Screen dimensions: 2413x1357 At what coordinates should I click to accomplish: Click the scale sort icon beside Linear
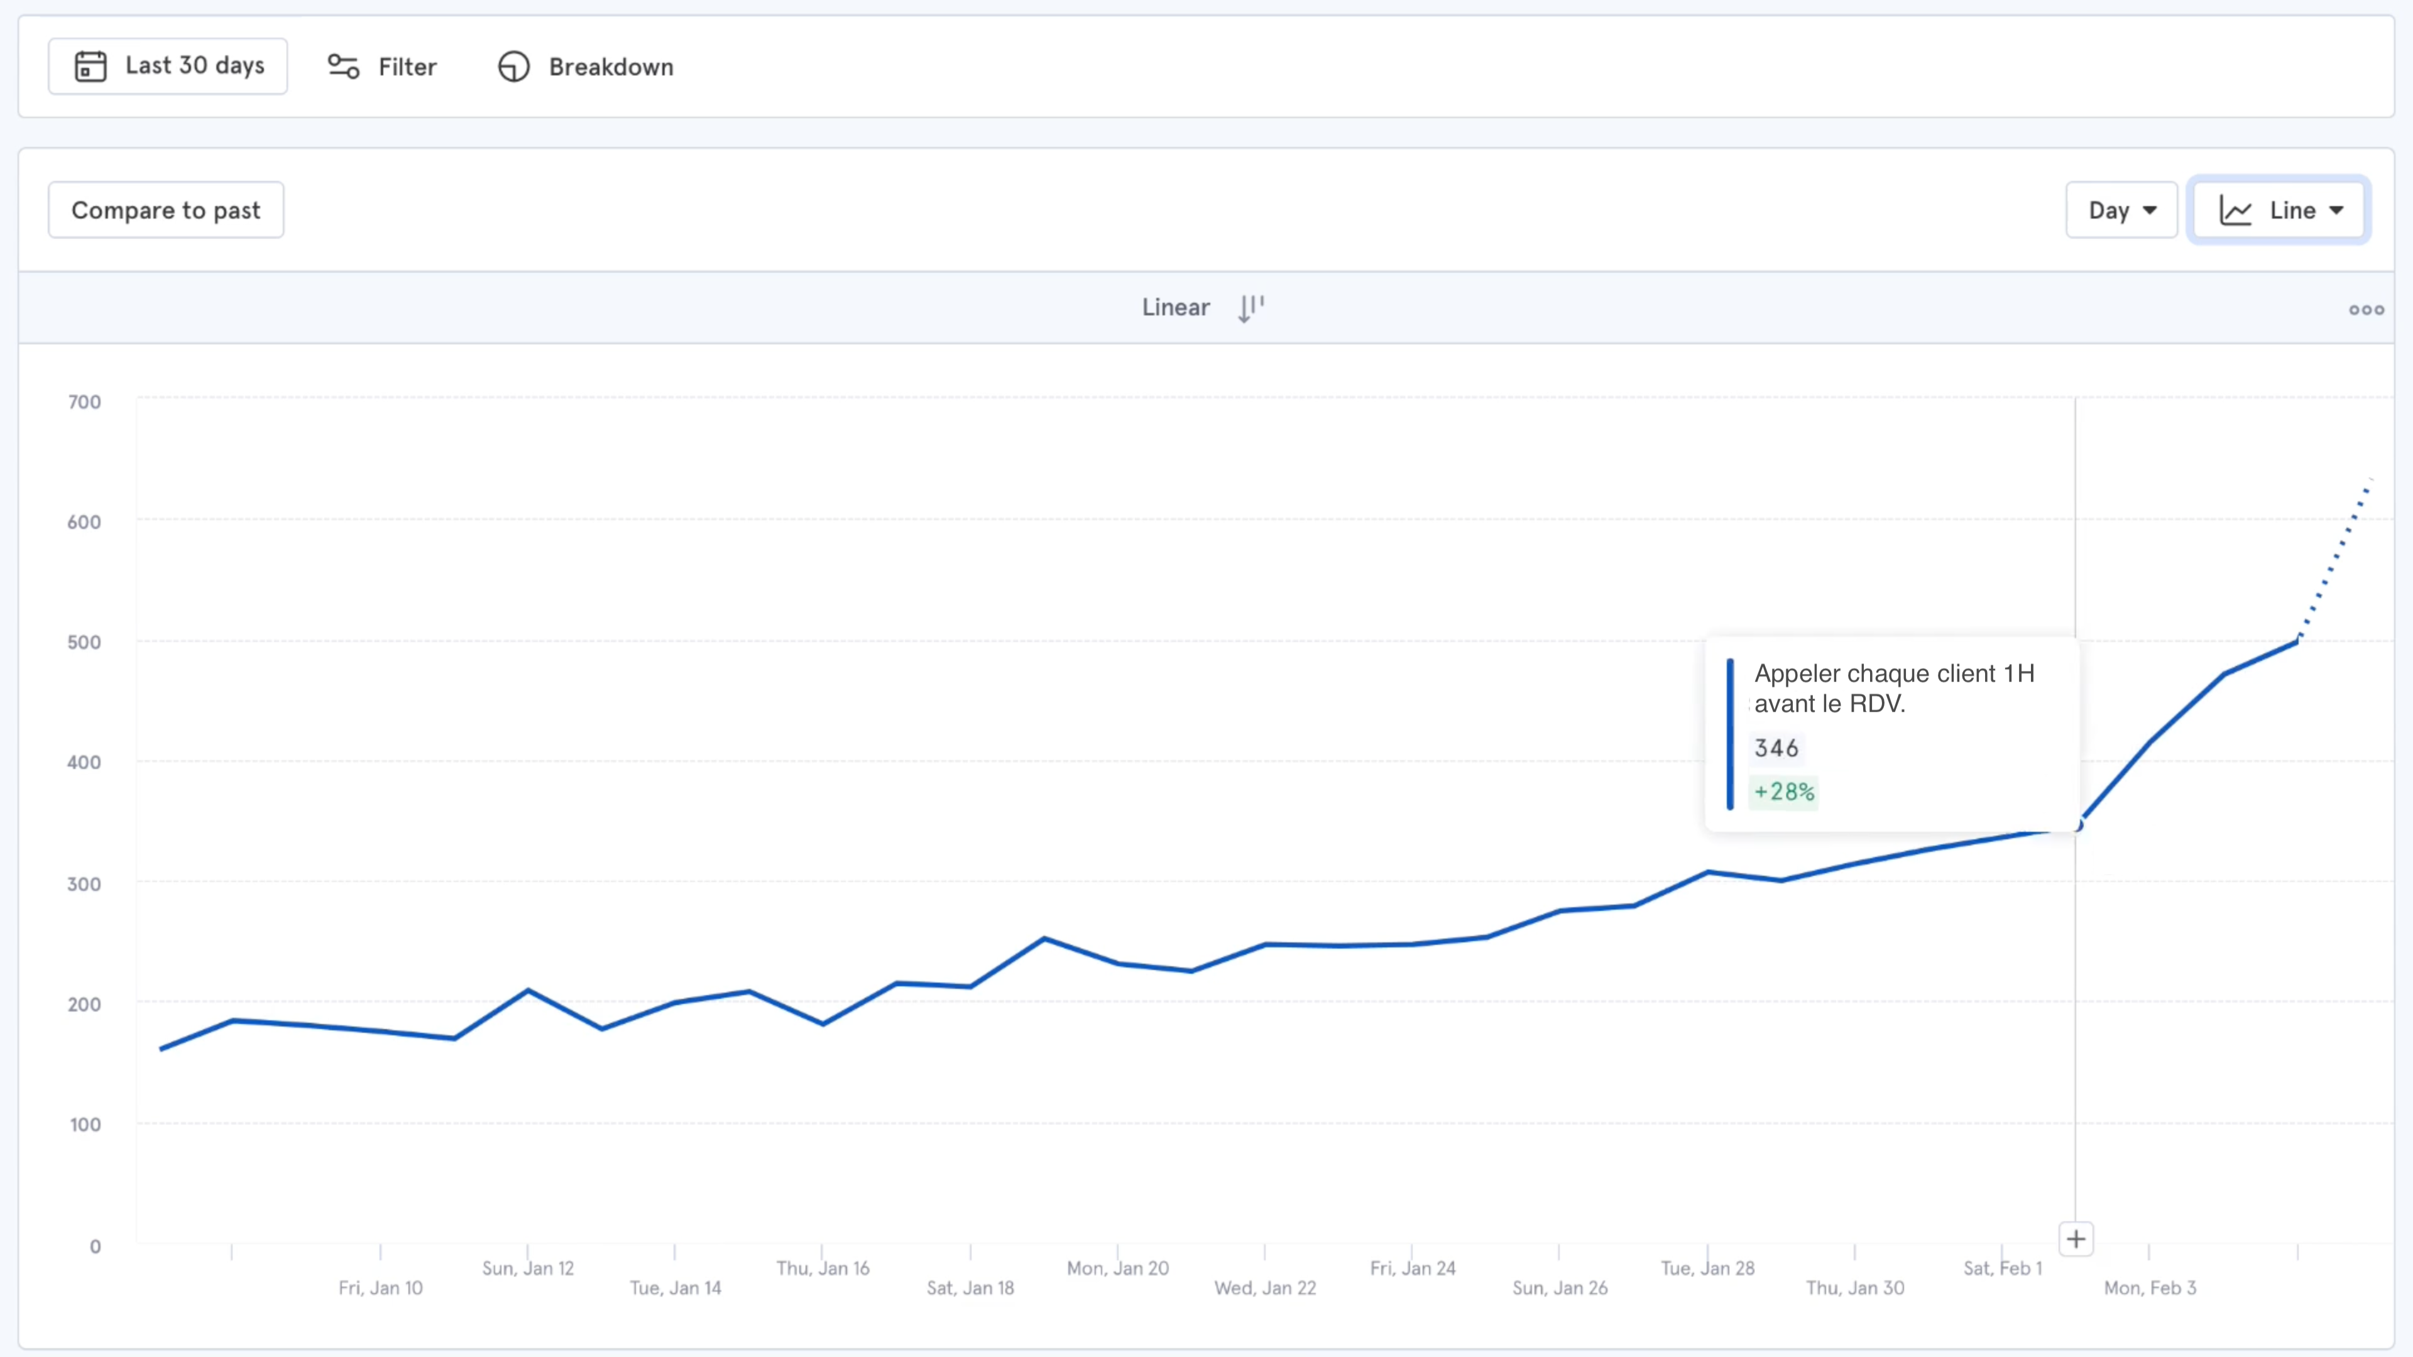pyautogui.click(x=1250, y=308)
